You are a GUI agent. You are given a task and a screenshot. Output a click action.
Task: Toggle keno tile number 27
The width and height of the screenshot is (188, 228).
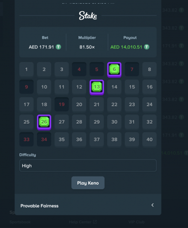point(62,122)
